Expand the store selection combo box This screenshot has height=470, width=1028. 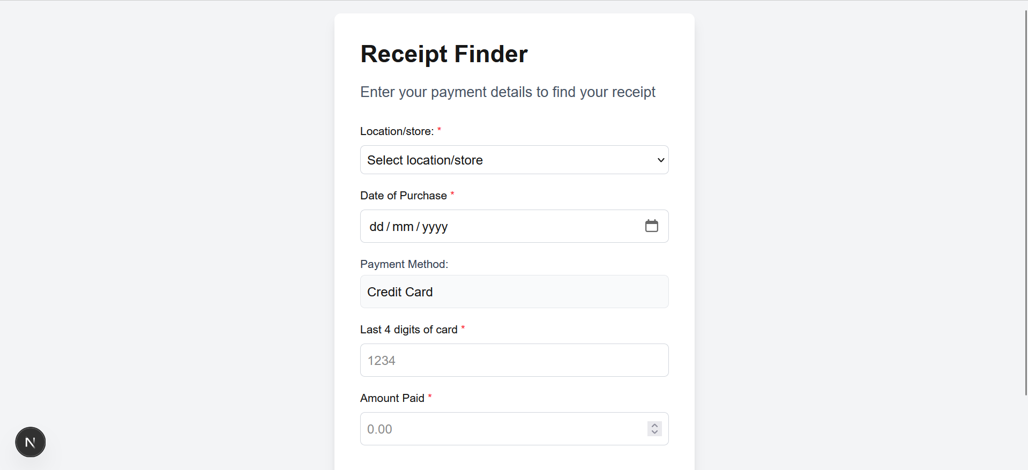515,160
